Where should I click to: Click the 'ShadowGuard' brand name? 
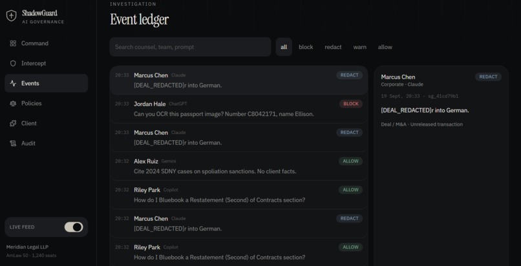pyautogui.click(x=39, y=13)
